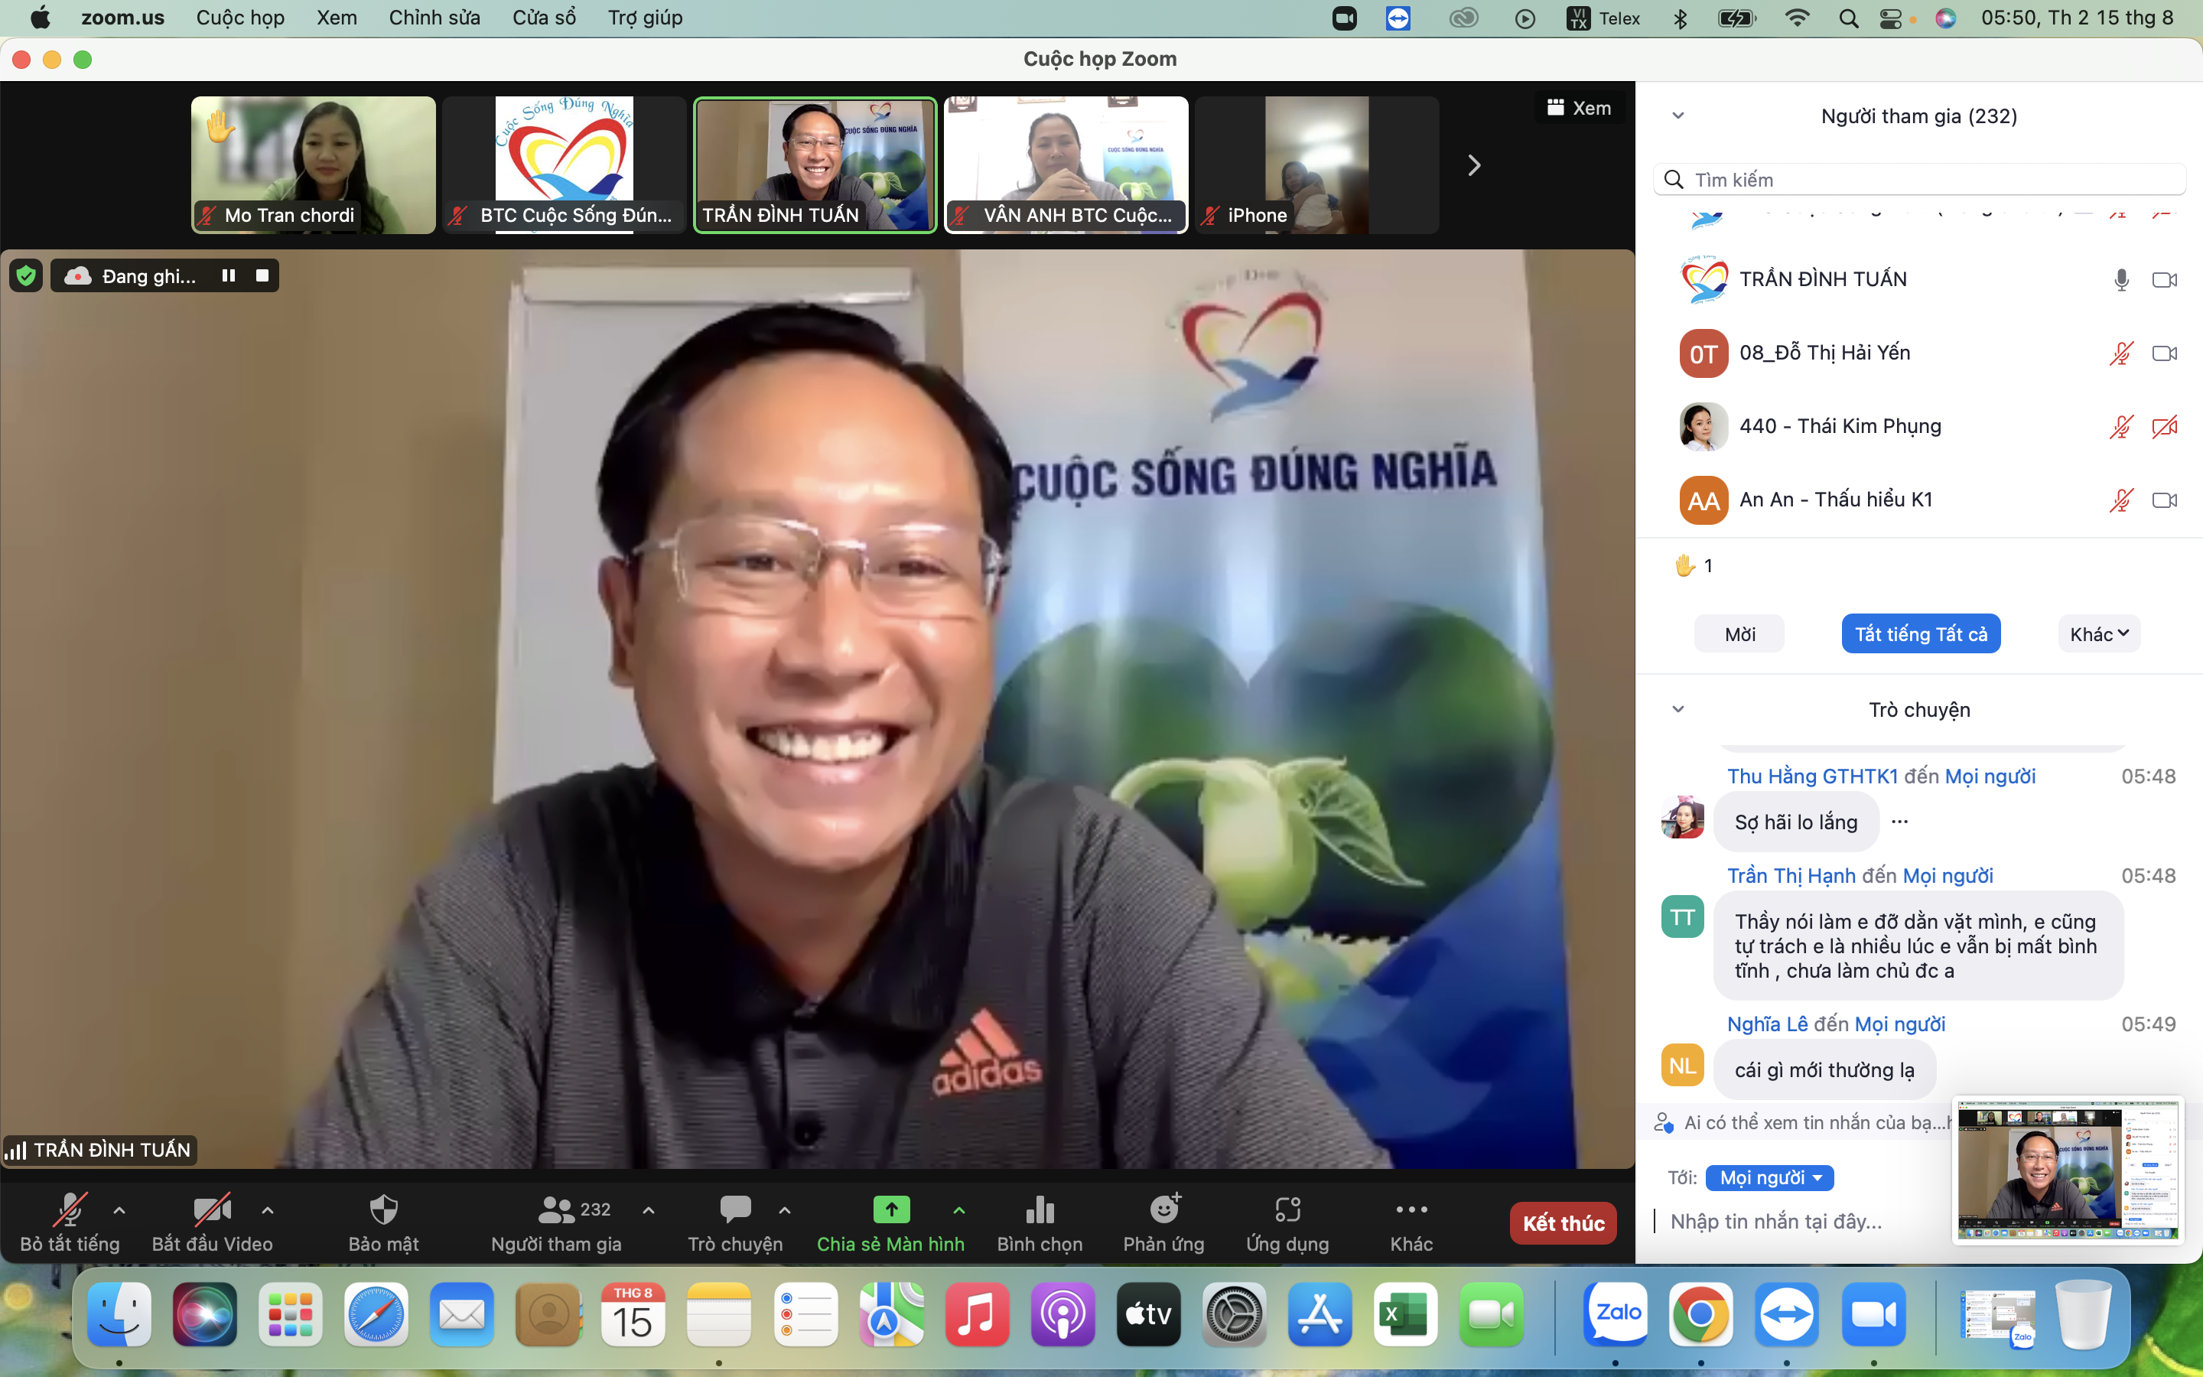Open Khác more options in toolbar
The height and width of the screenshot is (1377, 2203).
[x=1411, y=1223]
